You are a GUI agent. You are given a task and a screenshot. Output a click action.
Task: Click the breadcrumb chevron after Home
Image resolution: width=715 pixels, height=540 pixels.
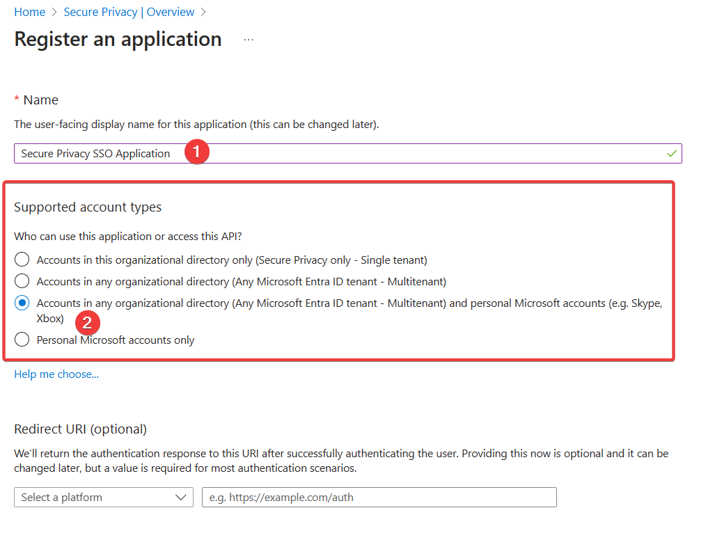(54, 12)
